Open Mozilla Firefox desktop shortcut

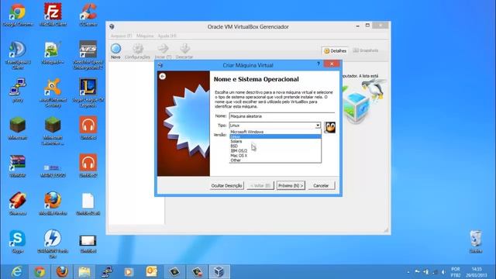coord(53,204)
